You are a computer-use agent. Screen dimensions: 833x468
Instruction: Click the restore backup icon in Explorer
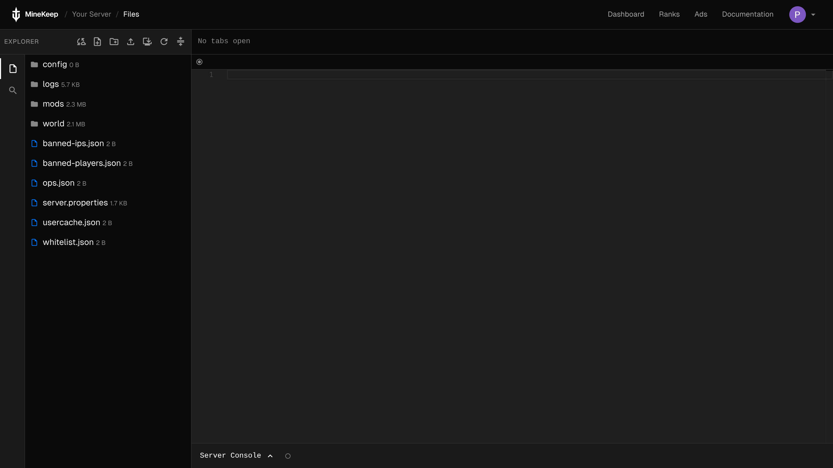(81, 42)
